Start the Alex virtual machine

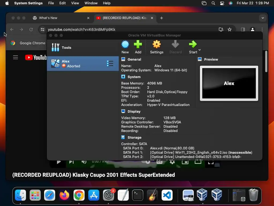pyautogui.click(x=193, y=47)
